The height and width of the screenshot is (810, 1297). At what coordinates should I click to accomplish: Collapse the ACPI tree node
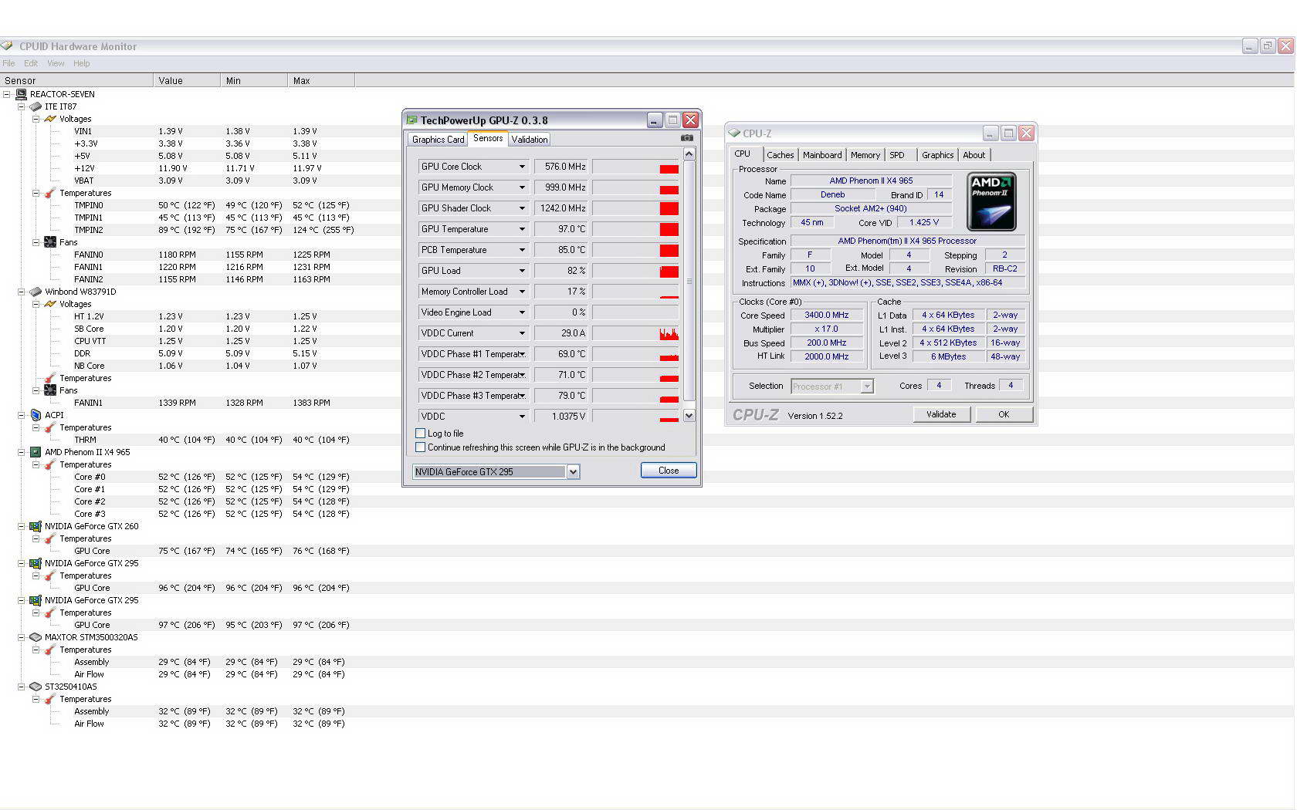click(22, 415)
